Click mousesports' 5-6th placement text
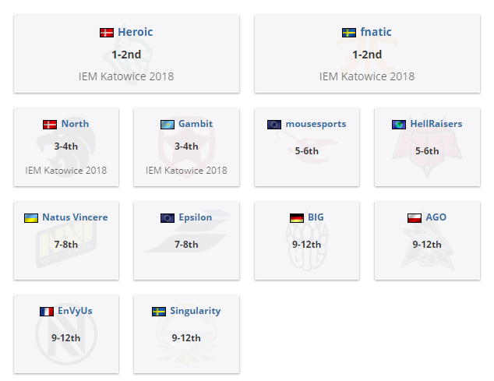 (306, 151)
